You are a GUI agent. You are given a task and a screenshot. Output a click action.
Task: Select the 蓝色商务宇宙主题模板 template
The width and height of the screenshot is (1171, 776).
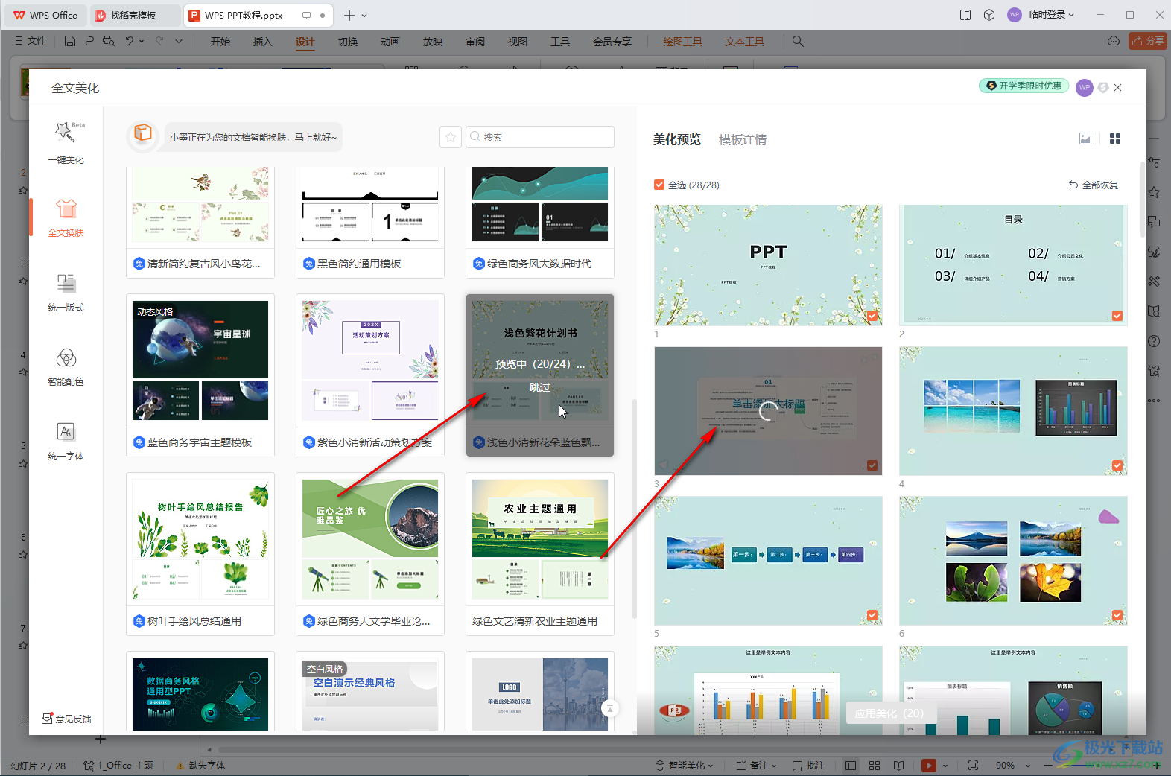click(200, 375)
